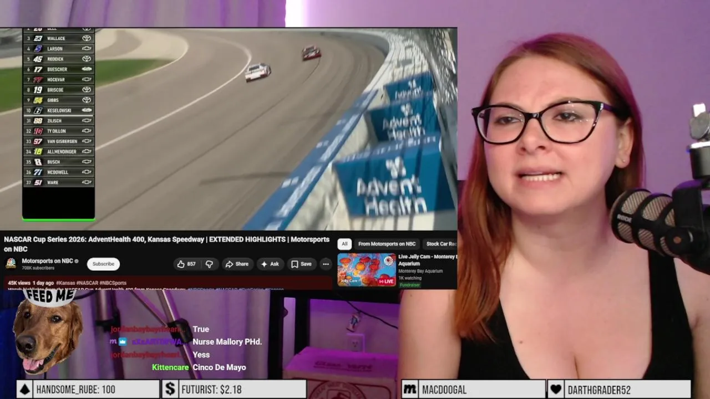
Task: Save the video to a playlist
Action: click(302, 264)
